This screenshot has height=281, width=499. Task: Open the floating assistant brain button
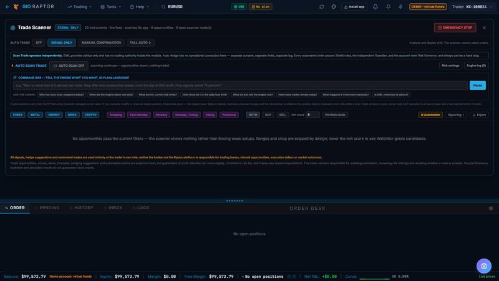point(484,266)
